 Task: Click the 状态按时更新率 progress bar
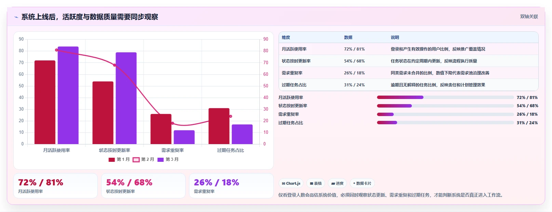(445, 106)
